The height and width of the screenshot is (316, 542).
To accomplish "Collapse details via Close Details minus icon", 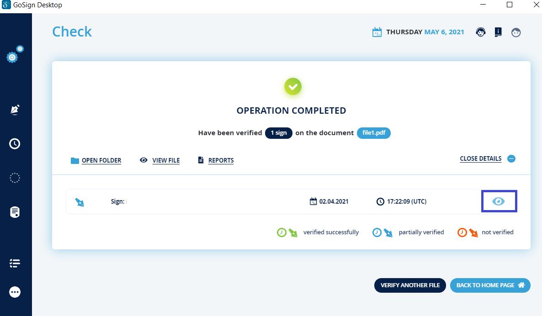I will (x=511, y=159).
